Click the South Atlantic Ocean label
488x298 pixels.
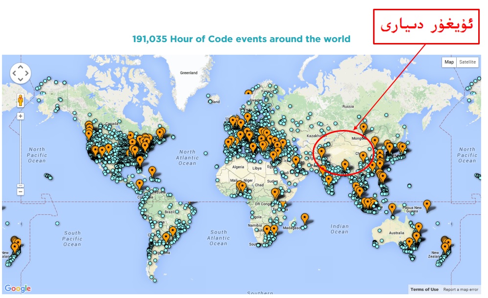click(x=219, y=237)
